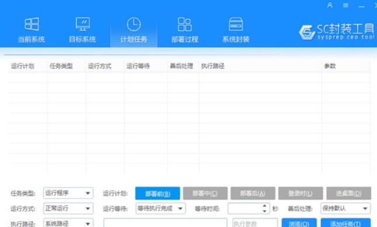Open the 部署过程 grid icon

click(184, 24)
